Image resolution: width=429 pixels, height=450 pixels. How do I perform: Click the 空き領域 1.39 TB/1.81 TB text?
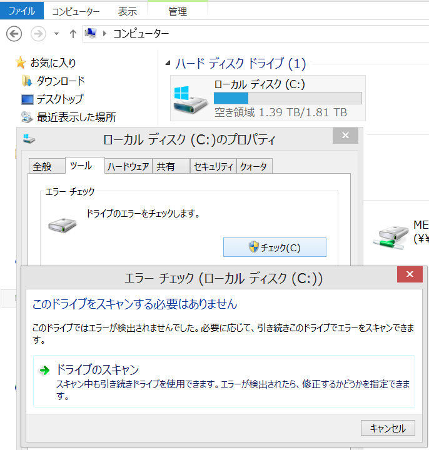[281, 112]
